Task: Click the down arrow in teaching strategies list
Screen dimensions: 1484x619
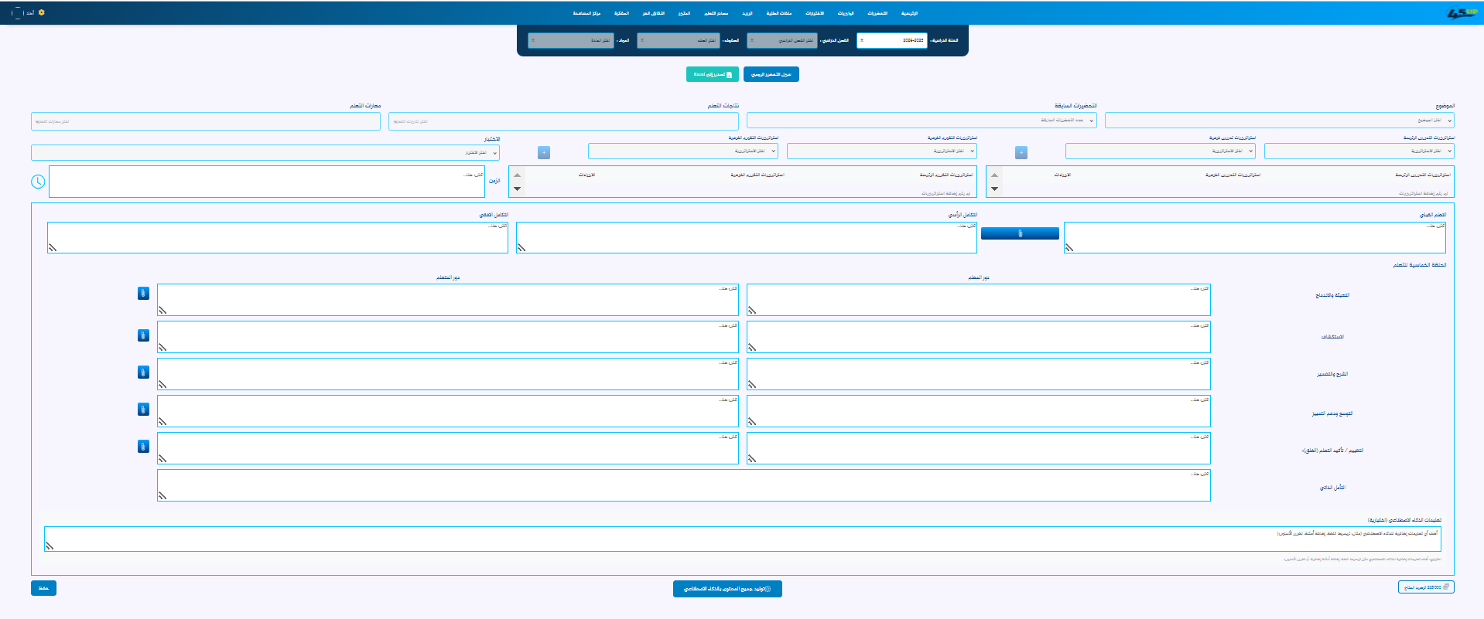Action: [x=995, y=189]
